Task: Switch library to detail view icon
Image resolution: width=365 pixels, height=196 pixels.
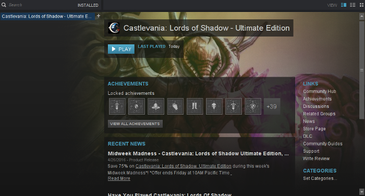Action: pos(343,5)
